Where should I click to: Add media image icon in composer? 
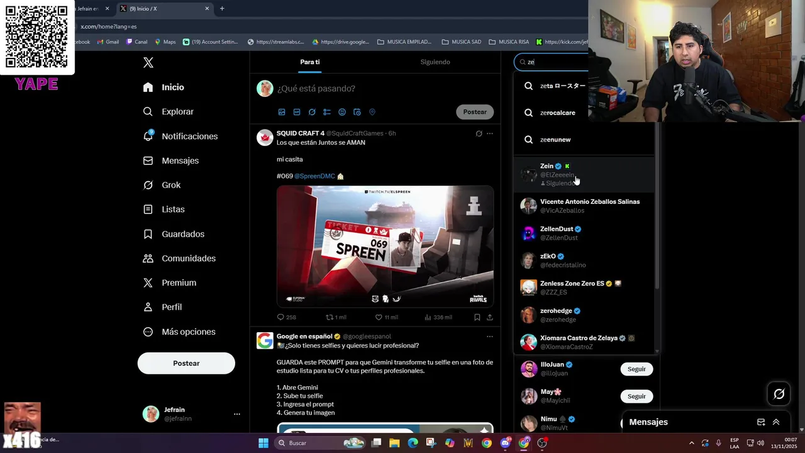click(282, 112)
